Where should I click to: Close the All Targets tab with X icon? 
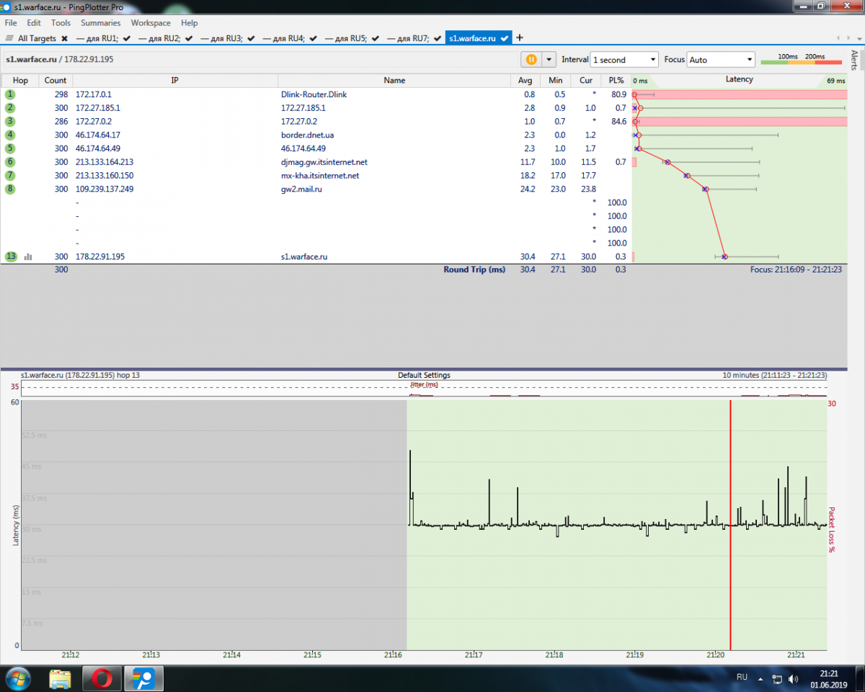pos(64,38)
